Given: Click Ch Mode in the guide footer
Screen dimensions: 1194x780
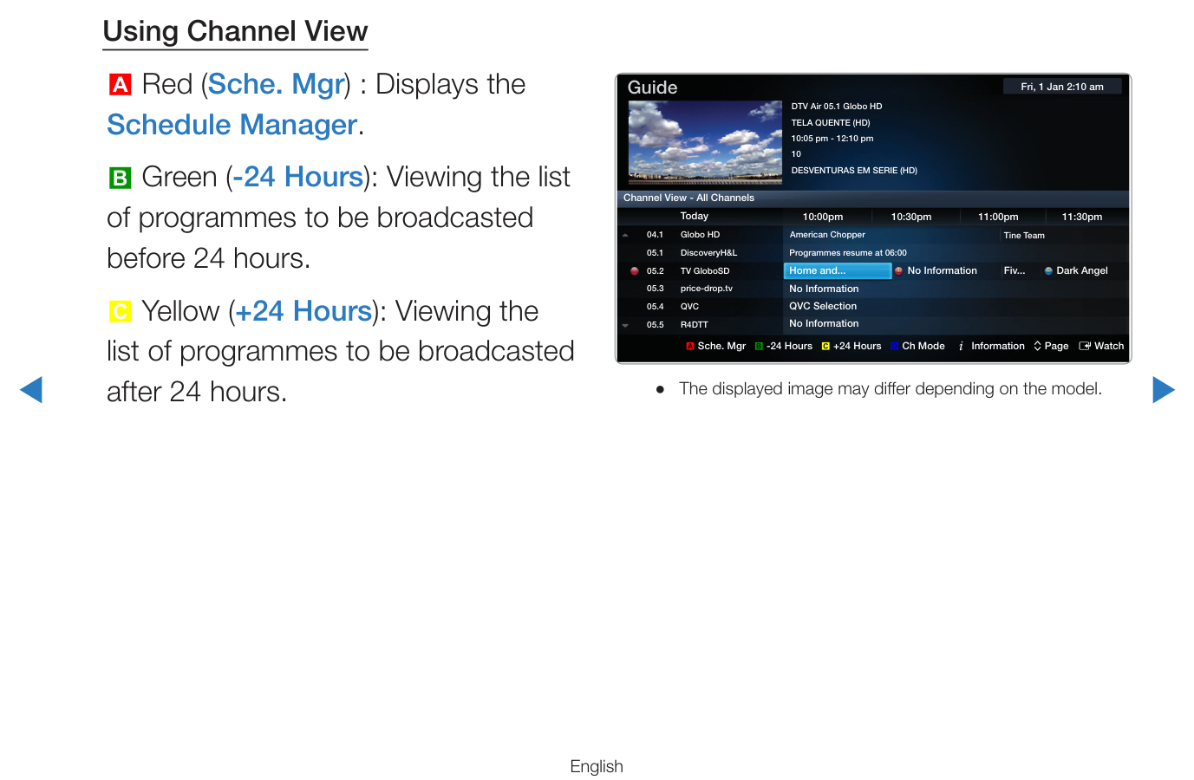Looking at the screenshot, I should tap(923, 346).
